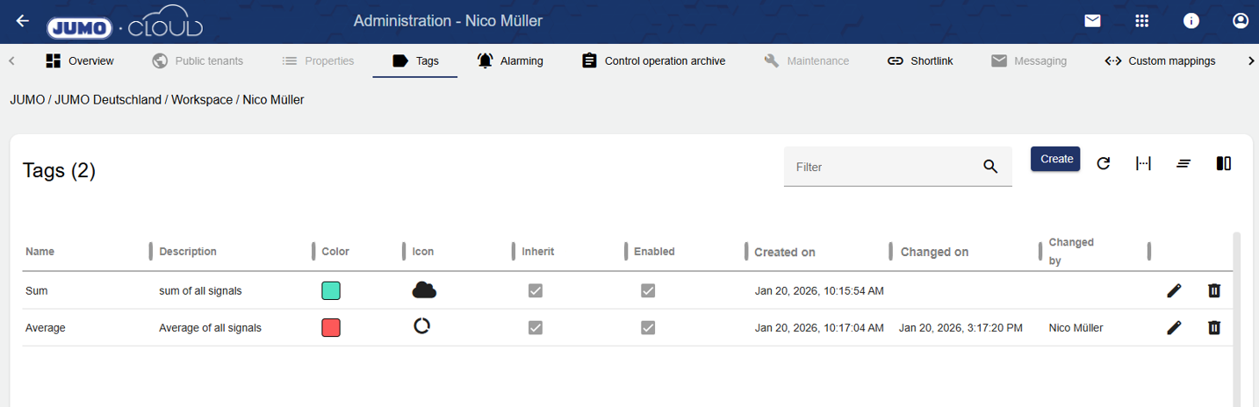The width and height of the screenshot is (1259, 407).
Task: Delete the Average tag
Action: click(x=1213, y=327)
